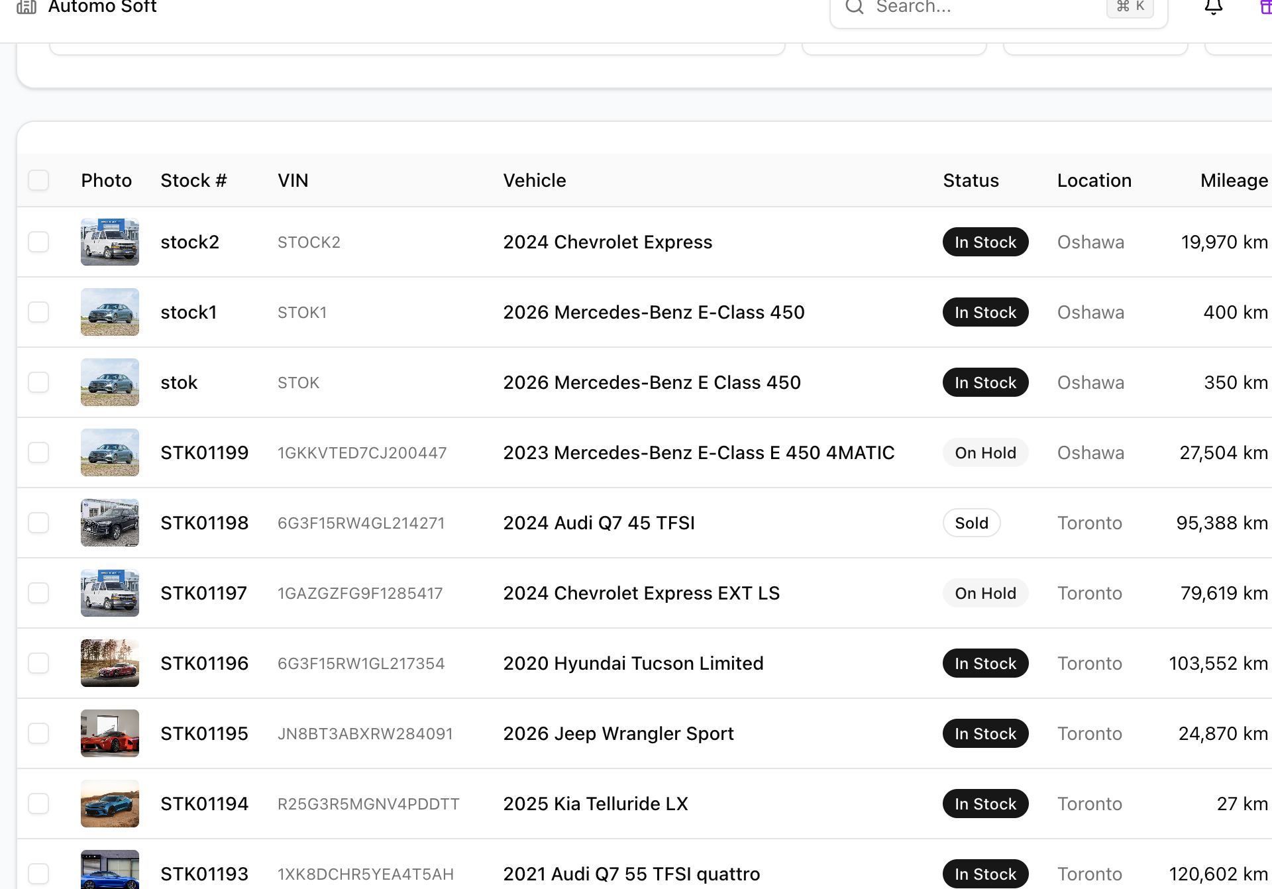Viewport: 1272px width, 889px height.
Task: Click the Automo Soft building logo icon
Action: point(26,7)
